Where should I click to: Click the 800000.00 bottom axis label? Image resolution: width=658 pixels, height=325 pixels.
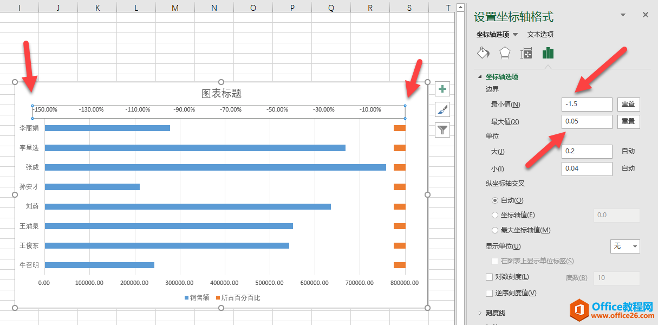coord(404,283)
